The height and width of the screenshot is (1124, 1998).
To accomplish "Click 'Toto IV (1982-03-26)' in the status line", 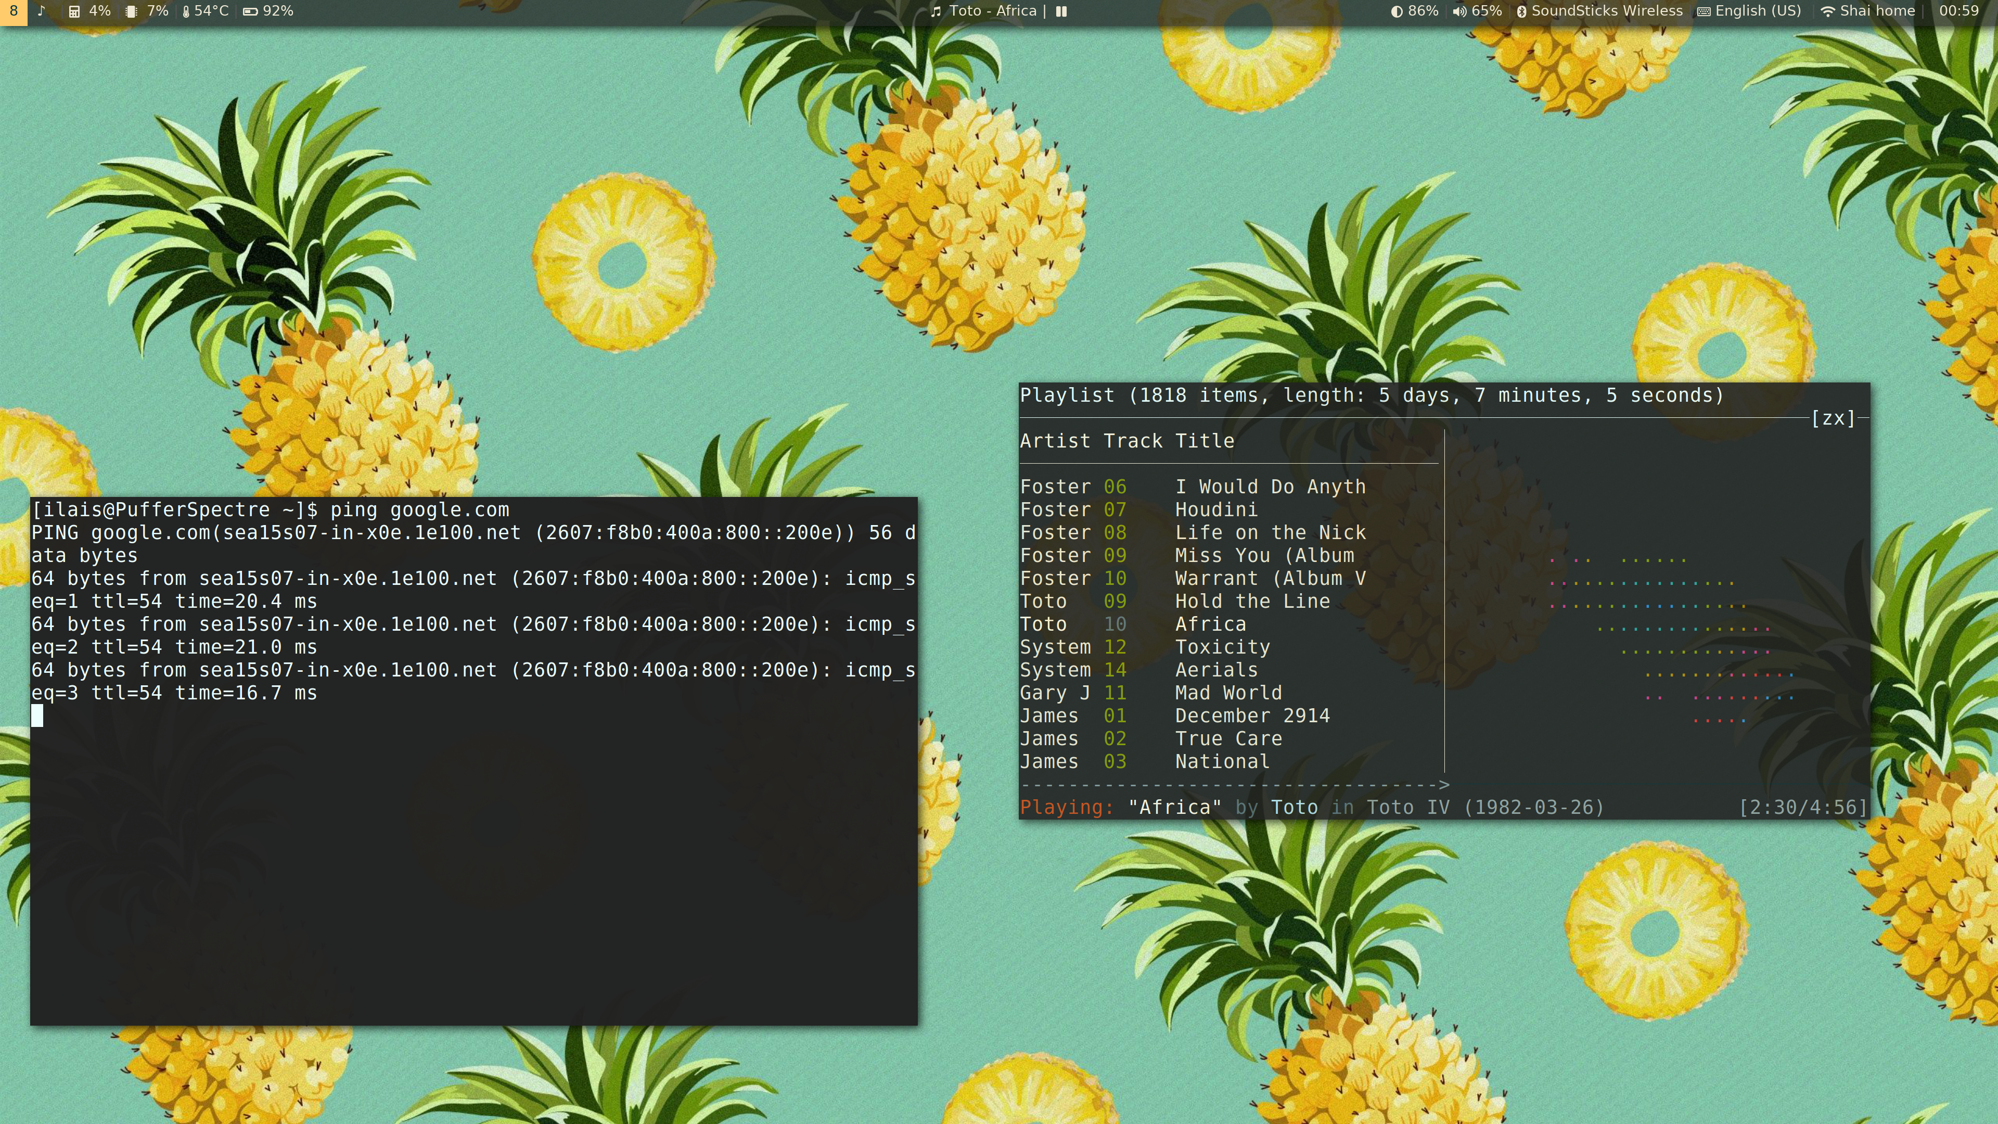I will [1484, 808].
